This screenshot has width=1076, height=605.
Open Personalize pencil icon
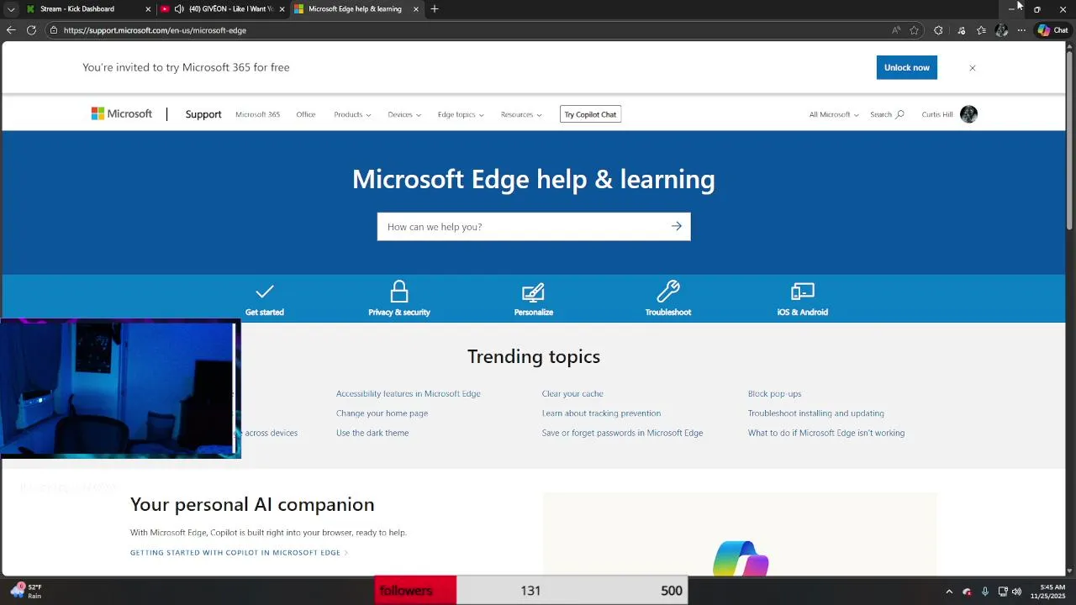pyautogui.click(x=533, y=292)
